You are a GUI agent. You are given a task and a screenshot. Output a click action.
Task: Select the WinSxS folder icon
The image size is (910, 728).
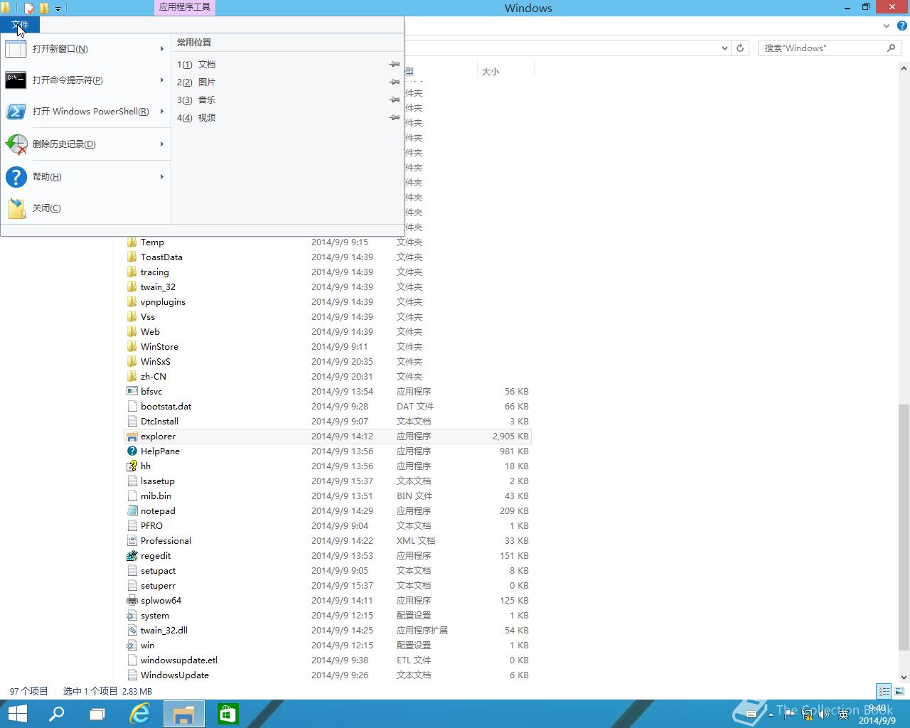tap(132, 362)
